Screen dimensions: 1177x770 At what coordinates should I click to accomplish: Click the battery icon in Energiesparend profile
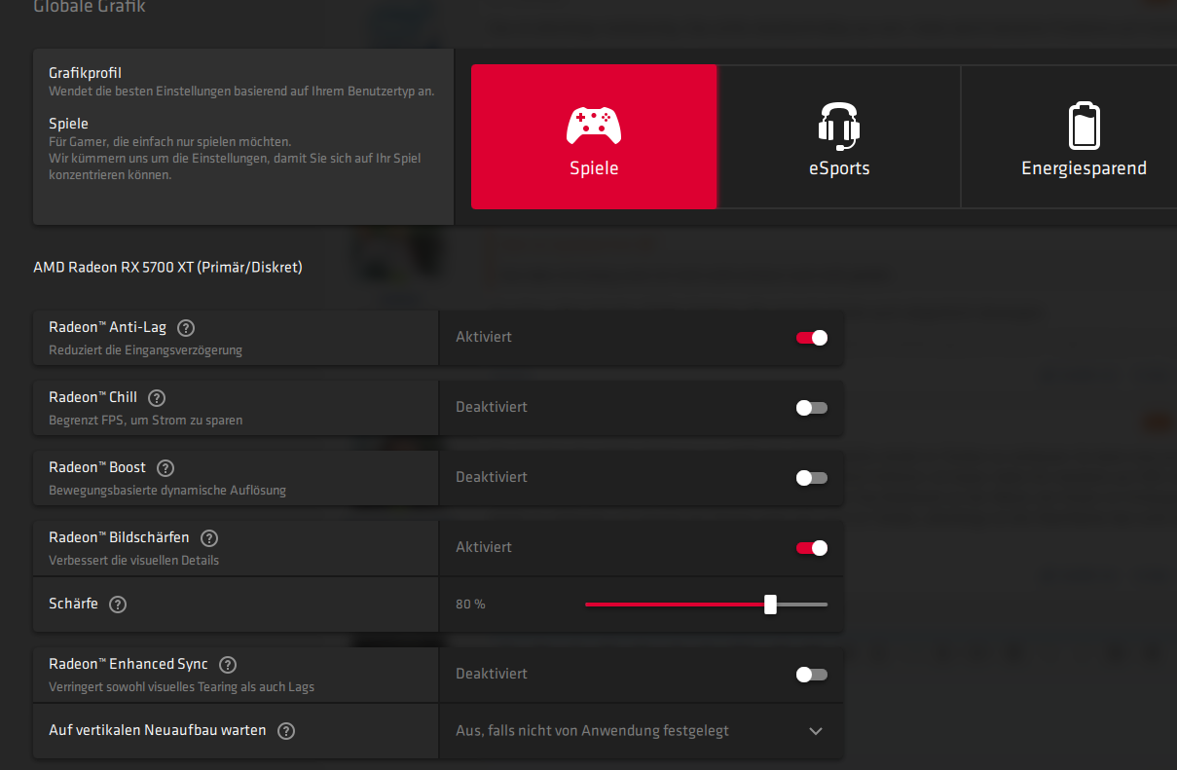point(1084,126)
